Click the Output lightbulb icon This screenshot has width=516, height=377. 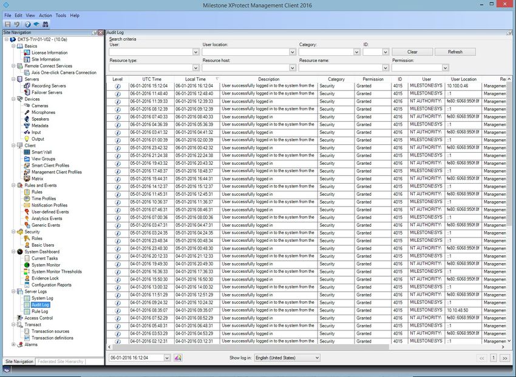pos(27,139)
